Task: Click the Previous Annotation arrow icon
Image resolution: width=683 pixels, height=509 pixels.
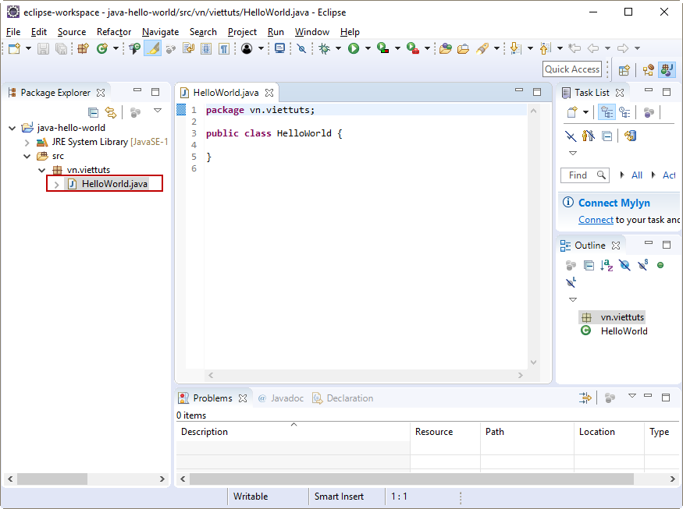Action: 545,48
